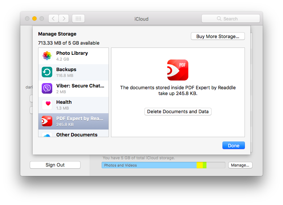Click the green segment of the storage bar

click(205, 165)
